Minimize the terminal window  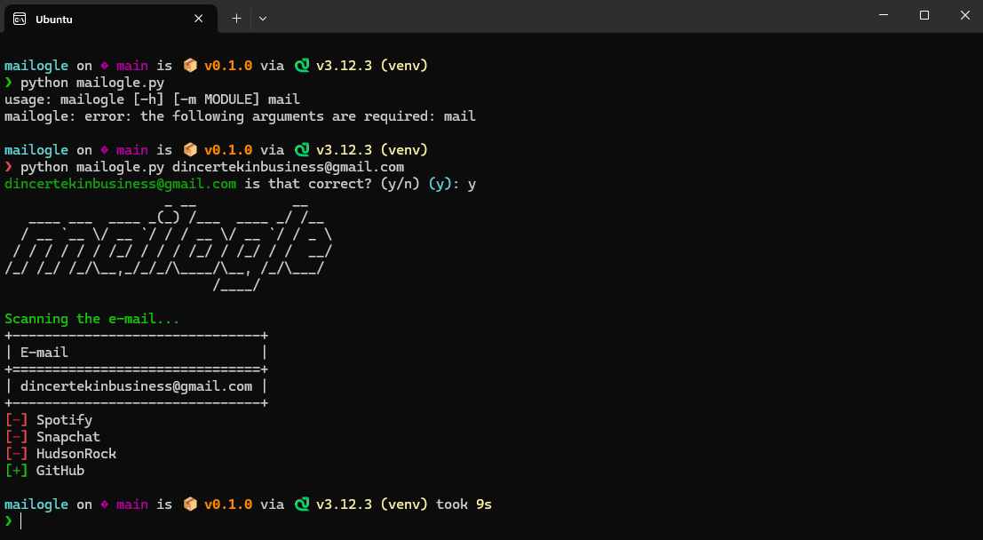(x=884, y=15)
